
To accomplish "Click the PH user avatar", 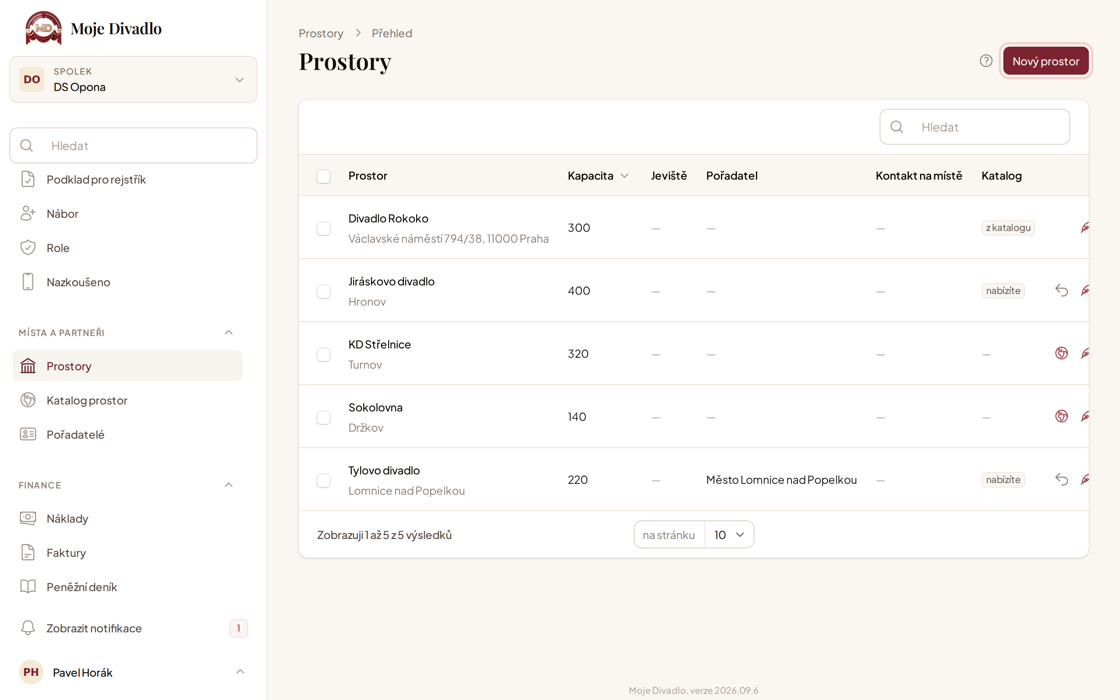I will 31,672.
